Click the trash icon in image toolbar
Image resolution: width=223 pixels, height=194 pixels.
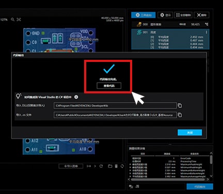[116, 166]
